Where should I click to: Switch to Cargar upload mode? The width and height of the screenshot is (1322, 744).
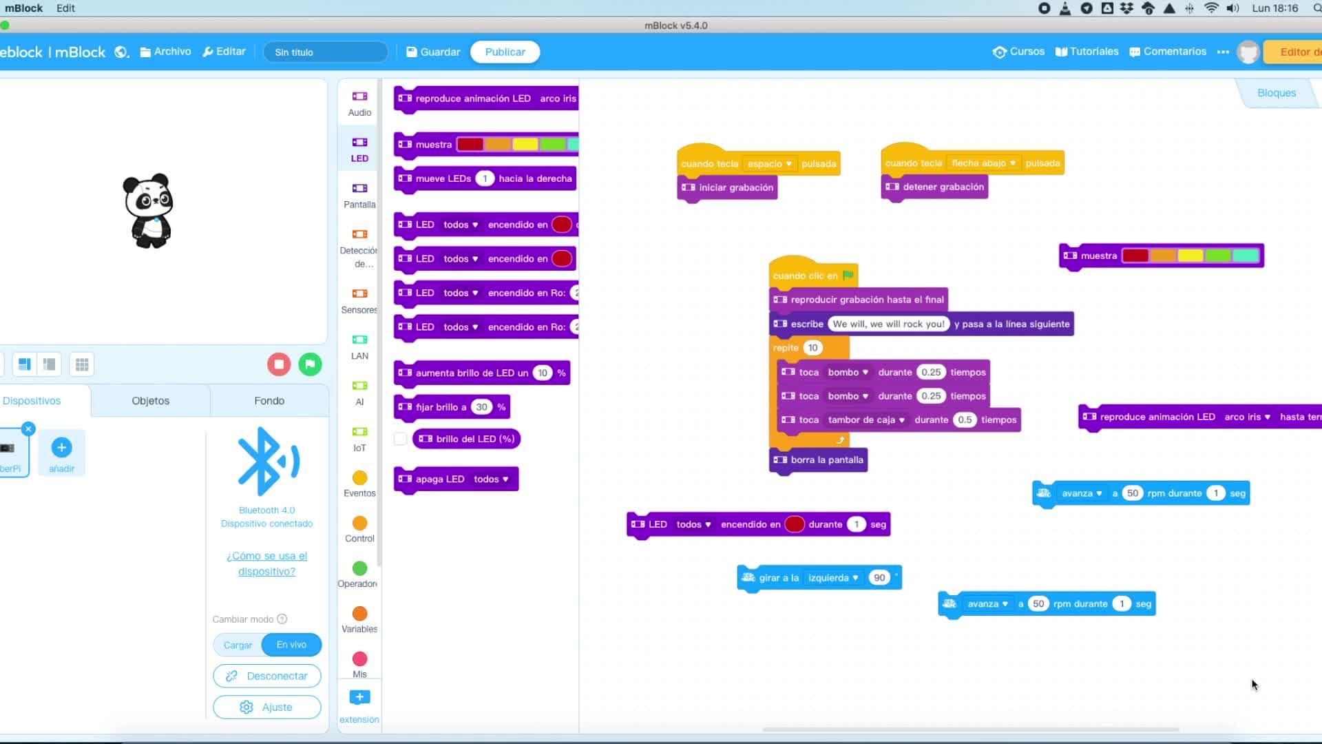click(x=238, y=645)
